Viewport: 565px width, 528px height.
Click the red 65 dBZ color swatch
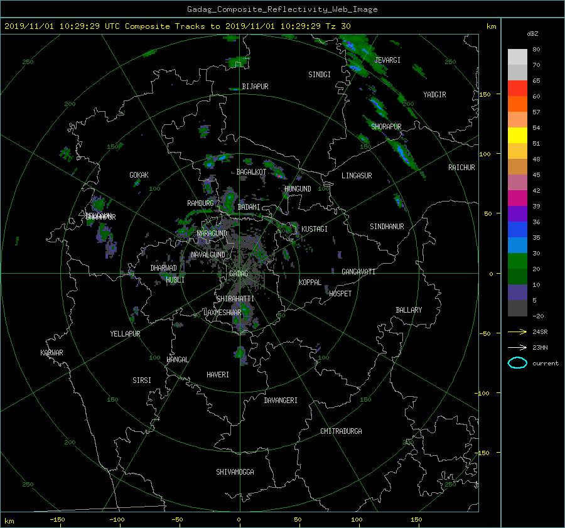tap(517, 89)
